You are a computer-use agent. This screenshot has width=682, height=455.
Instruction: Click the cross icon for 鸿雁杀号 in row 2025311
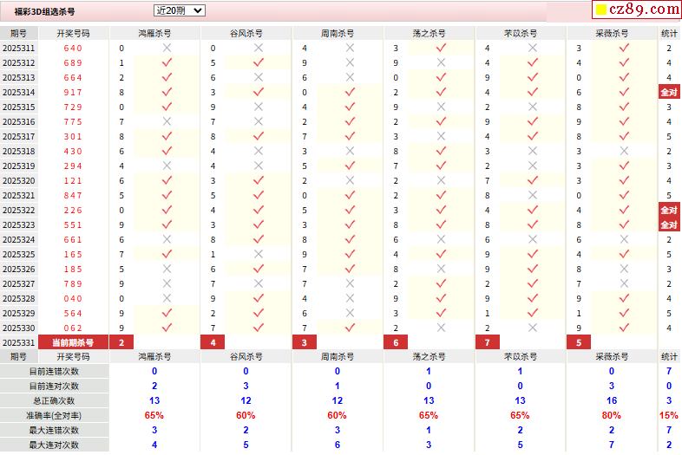[167, 49]
